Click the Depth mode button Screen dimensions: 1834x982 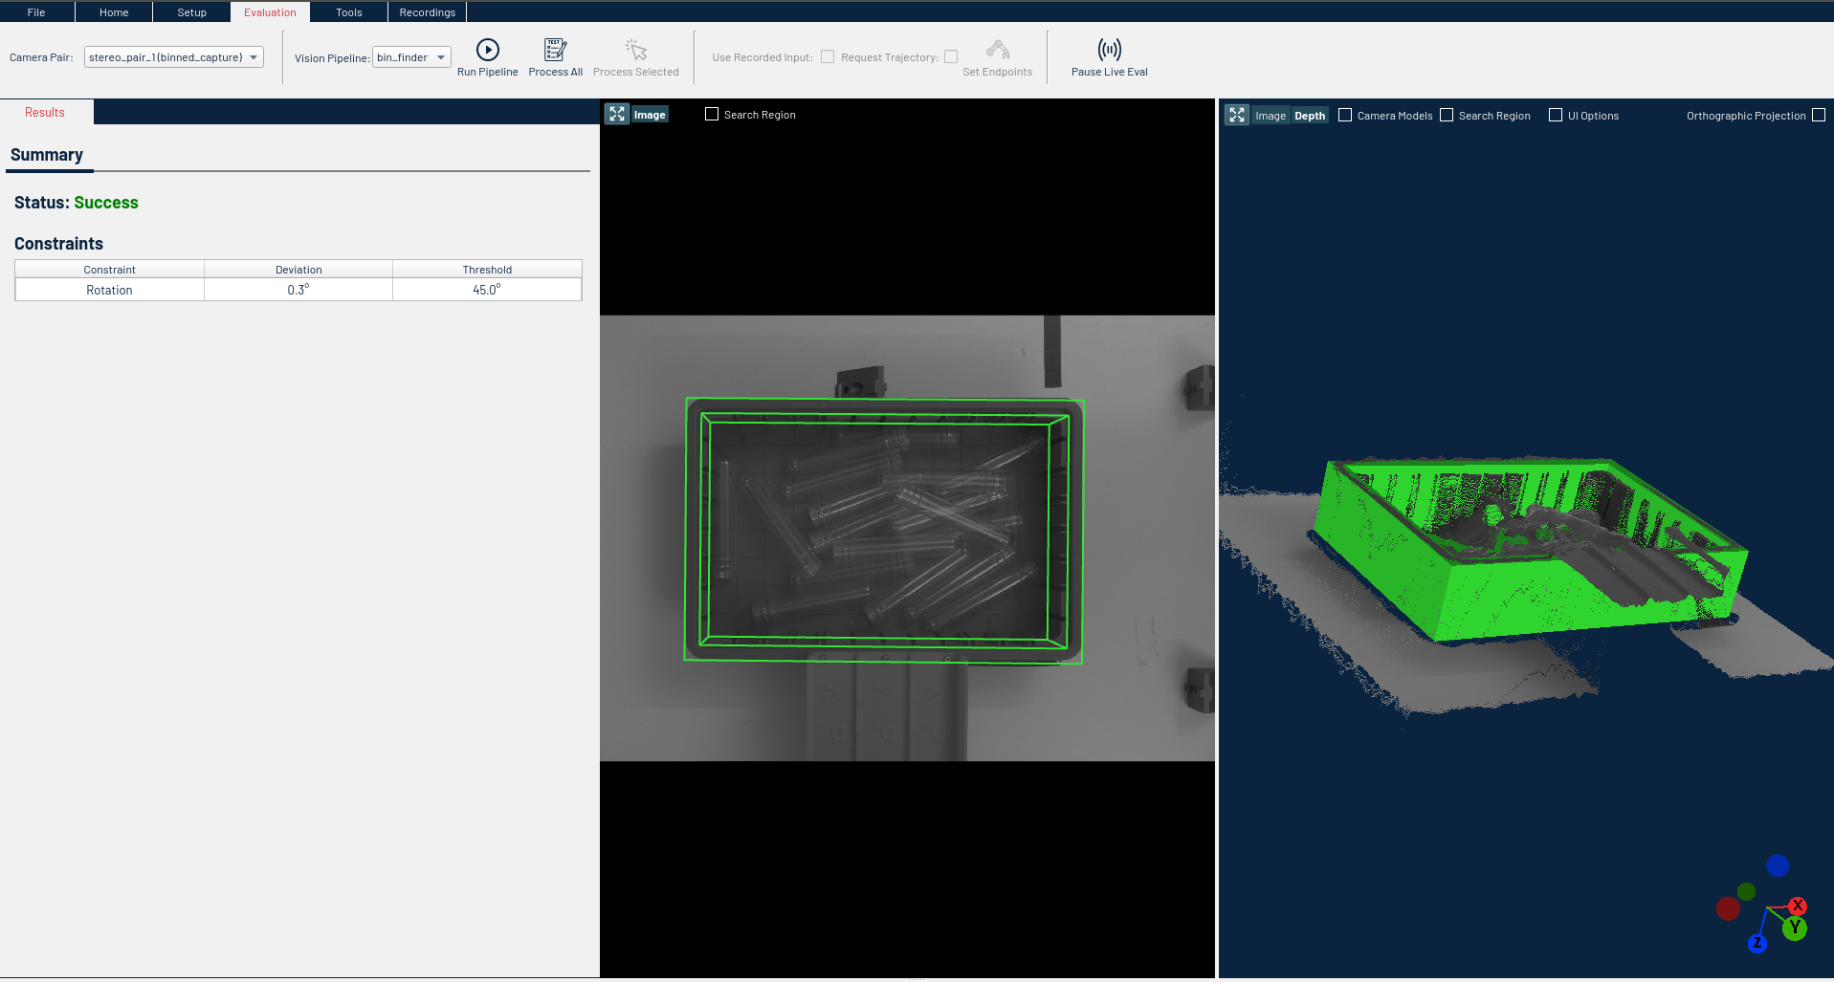point(1309,115)
